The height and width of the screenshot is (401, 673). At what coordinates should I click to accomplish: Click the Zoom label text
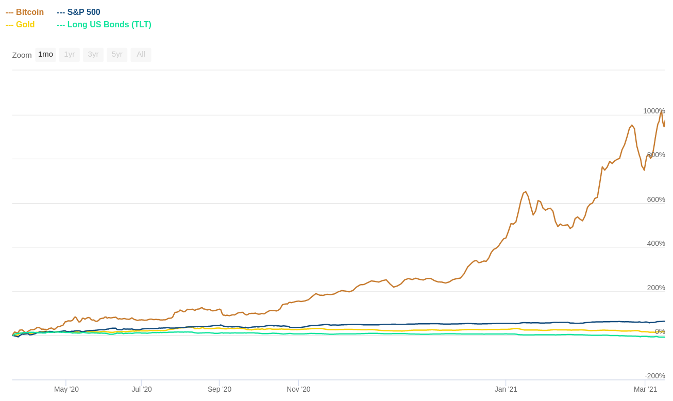point(22,55)
